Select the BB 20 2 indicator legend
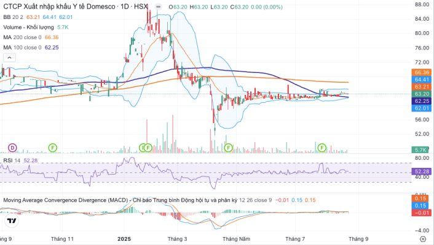The height and width of the screenshot is (245, 434). point(13,17)
